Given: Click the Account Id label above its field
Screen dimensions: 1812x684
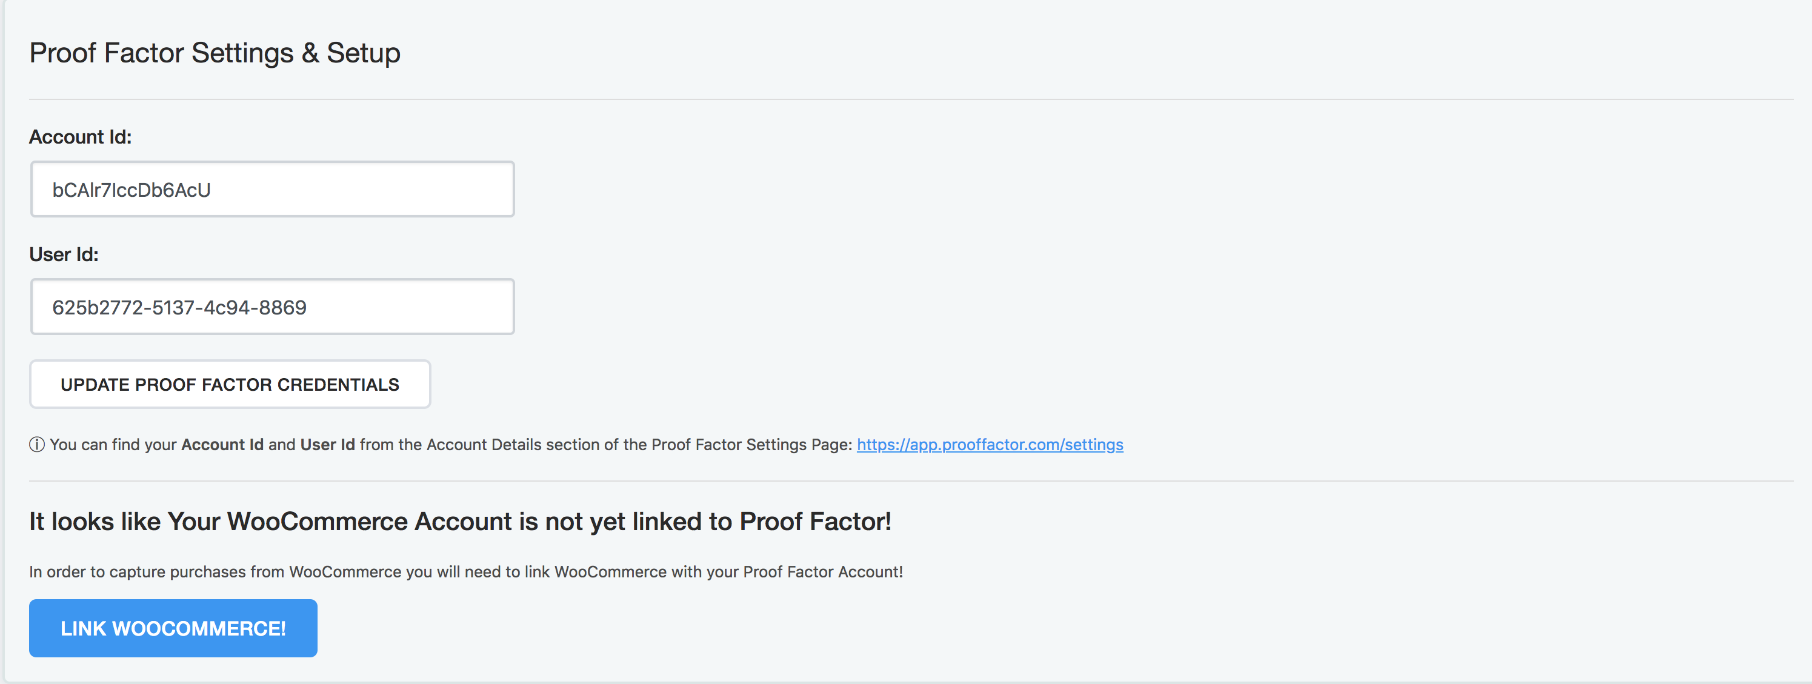Looking at the screenshot, I should 80,137.
